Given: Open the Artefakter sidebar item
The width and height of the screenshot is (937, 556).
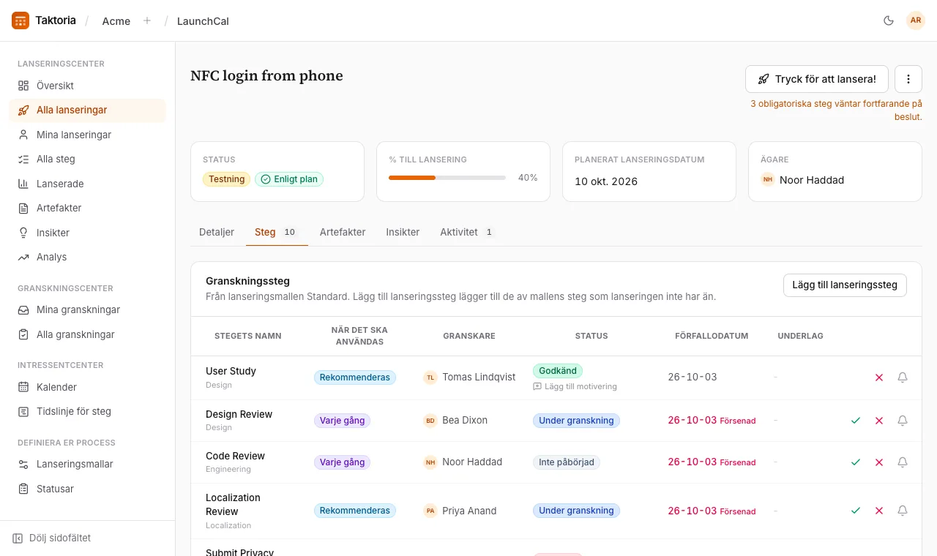Looking at the screenshot, I should [x=88, y=208].
